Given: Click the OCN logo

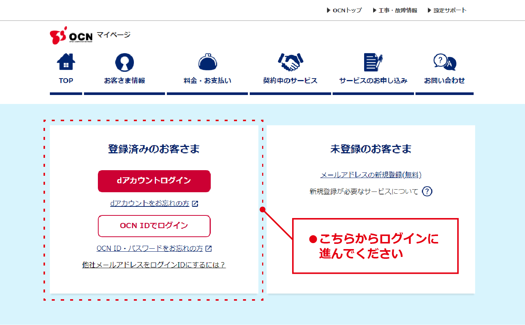Looking at the screenshot, I should tap(71, 35).
